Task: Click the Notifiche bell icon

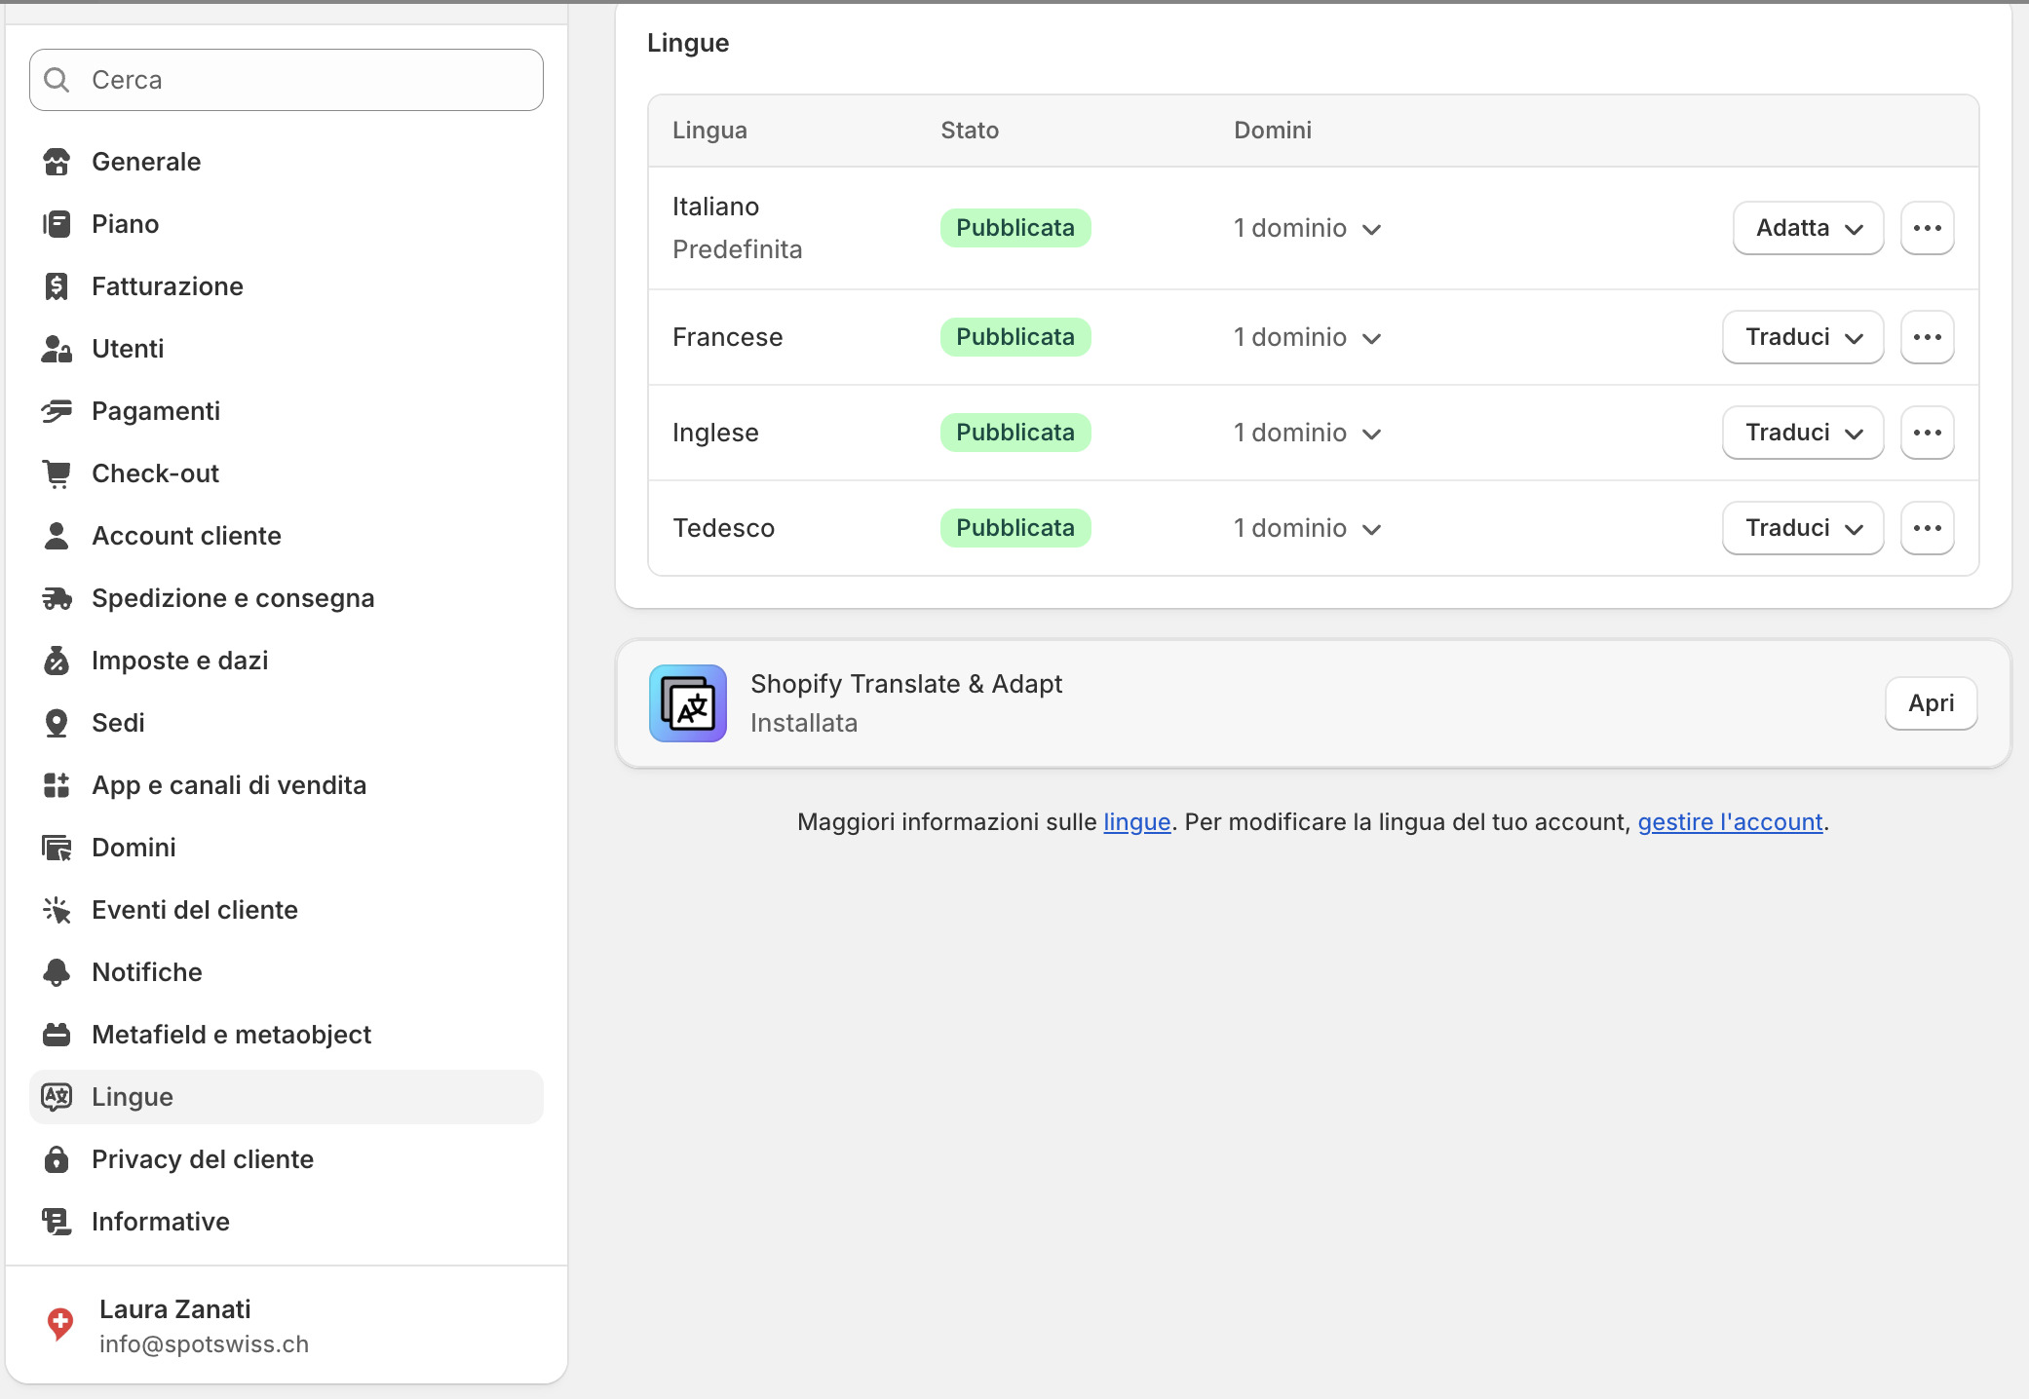Action: coord(57,972)
